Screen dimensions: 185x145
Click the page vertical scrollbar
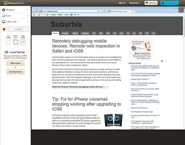[184, 73]
